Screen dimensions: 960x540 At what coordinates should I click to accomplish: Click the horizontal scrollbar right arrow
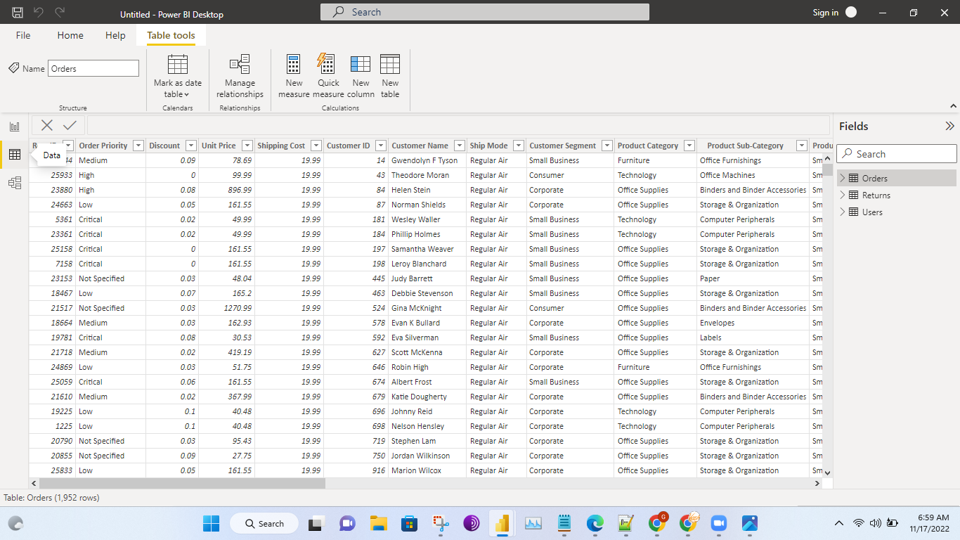(817, 484)
